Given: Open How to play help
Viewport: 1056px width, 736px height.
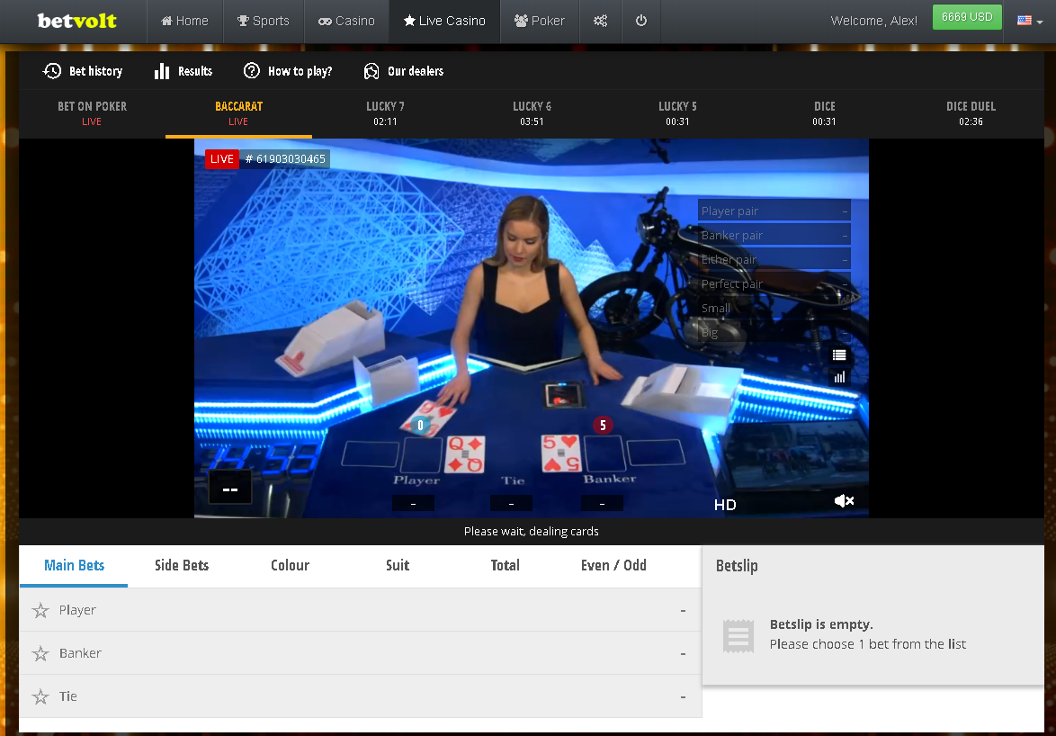Looking at the screenshot, I should tap(288, 71).
